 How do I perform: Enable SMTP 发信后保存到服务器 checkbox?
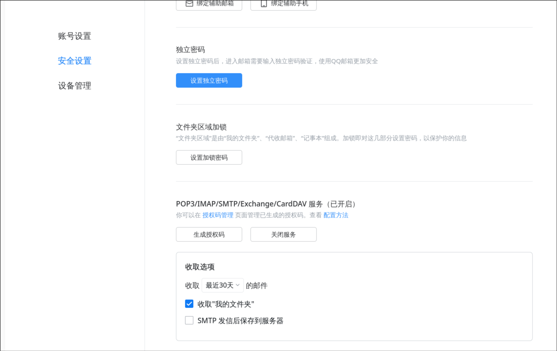click(189, 320)
